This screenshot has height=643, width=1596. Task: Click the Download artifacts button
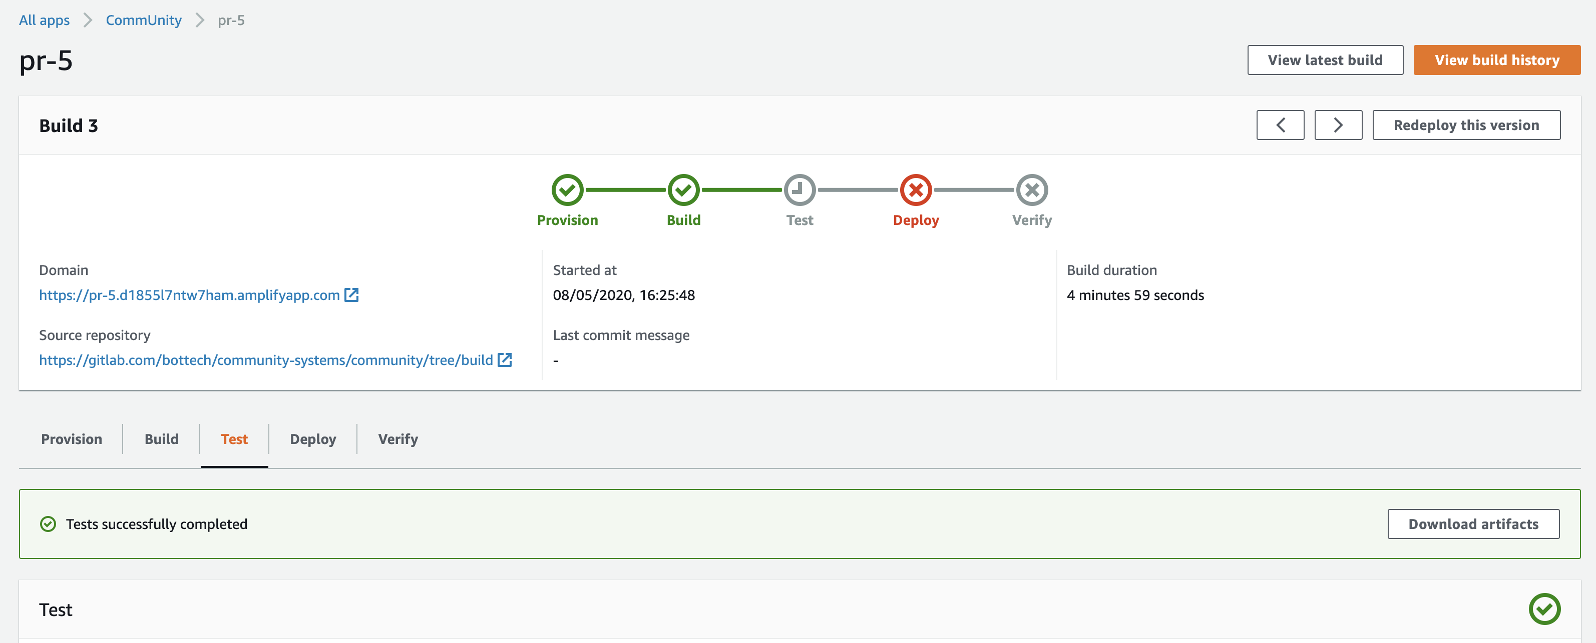coord(1473,524)
